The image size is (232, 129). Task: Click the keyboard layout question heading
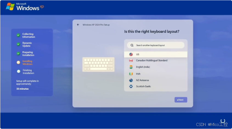(152, 32)
